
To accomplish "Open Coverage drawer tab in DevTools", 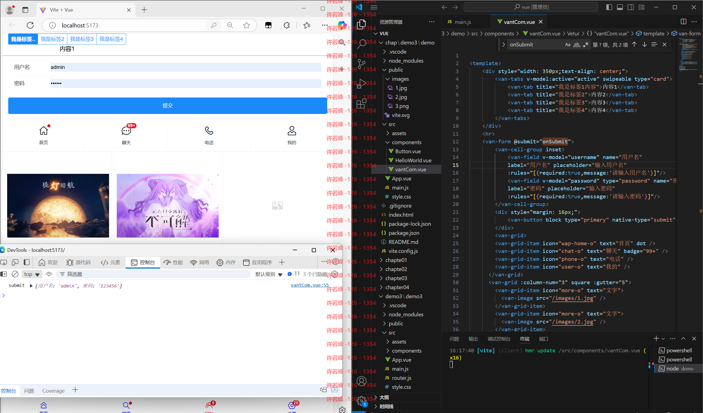I will click(x=53, y=391).
